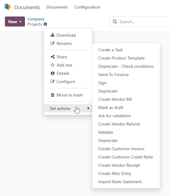
Task: Open the Documents top menu item
Action: click(x=57, y=7)
